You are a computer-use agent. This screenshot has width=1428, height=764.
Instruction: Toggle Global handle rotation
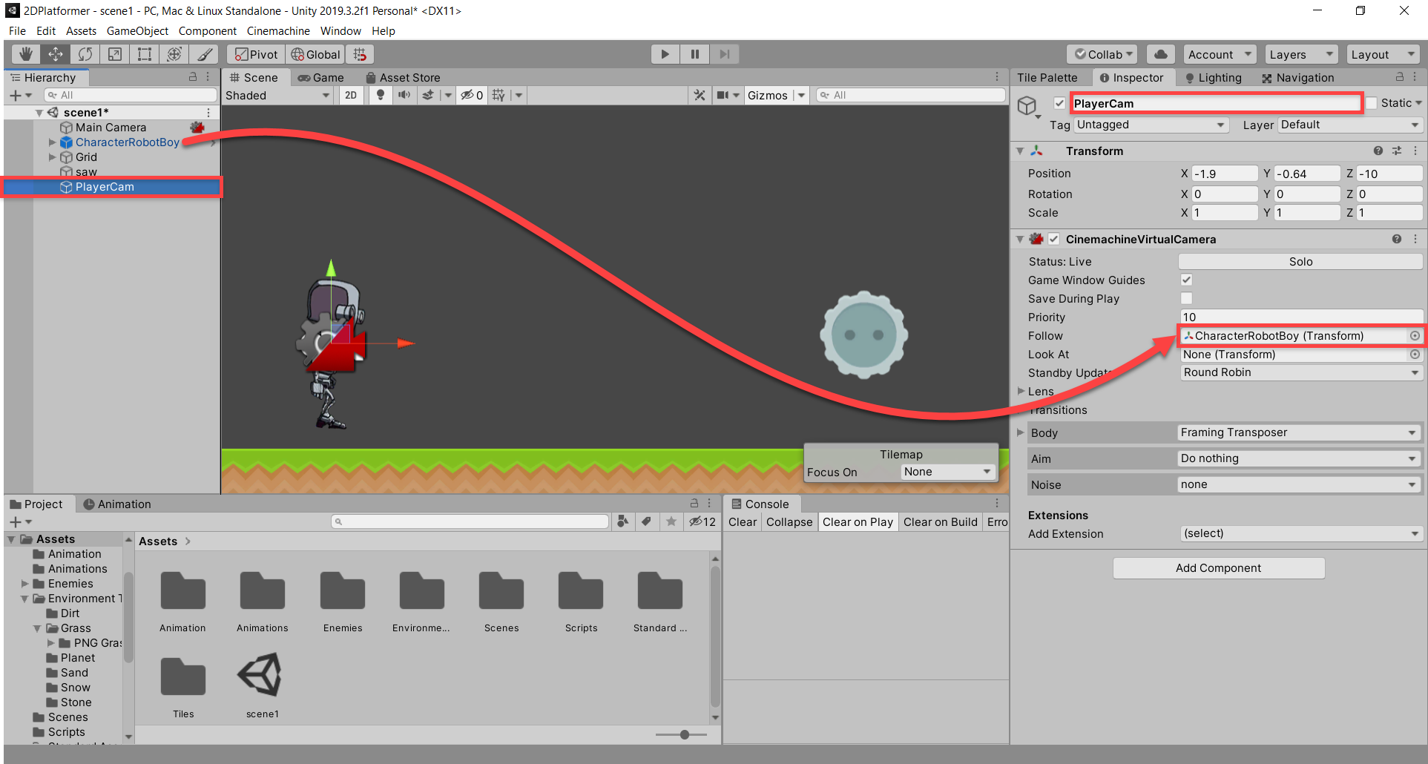pyautogui.click(x=315, y=54)
